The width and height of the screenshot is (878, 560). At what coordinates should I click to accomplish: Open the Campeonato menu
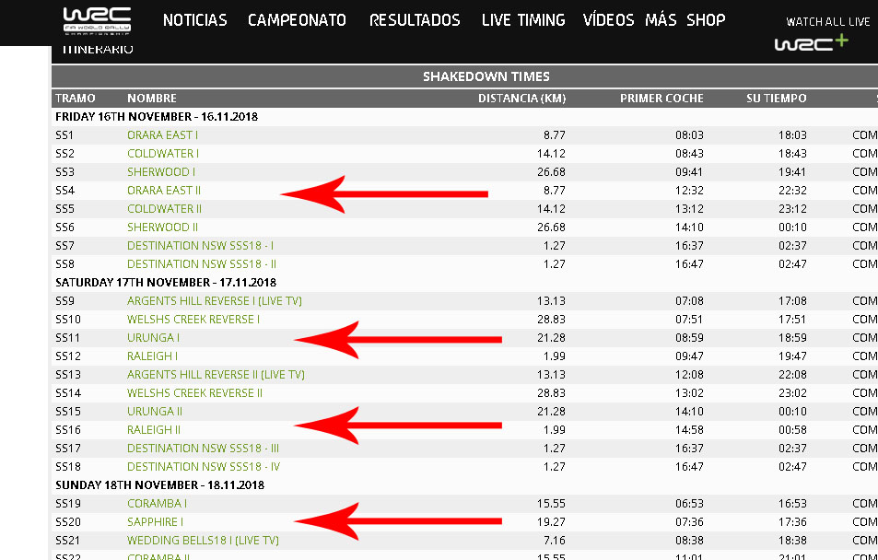(x=297, y=20)
